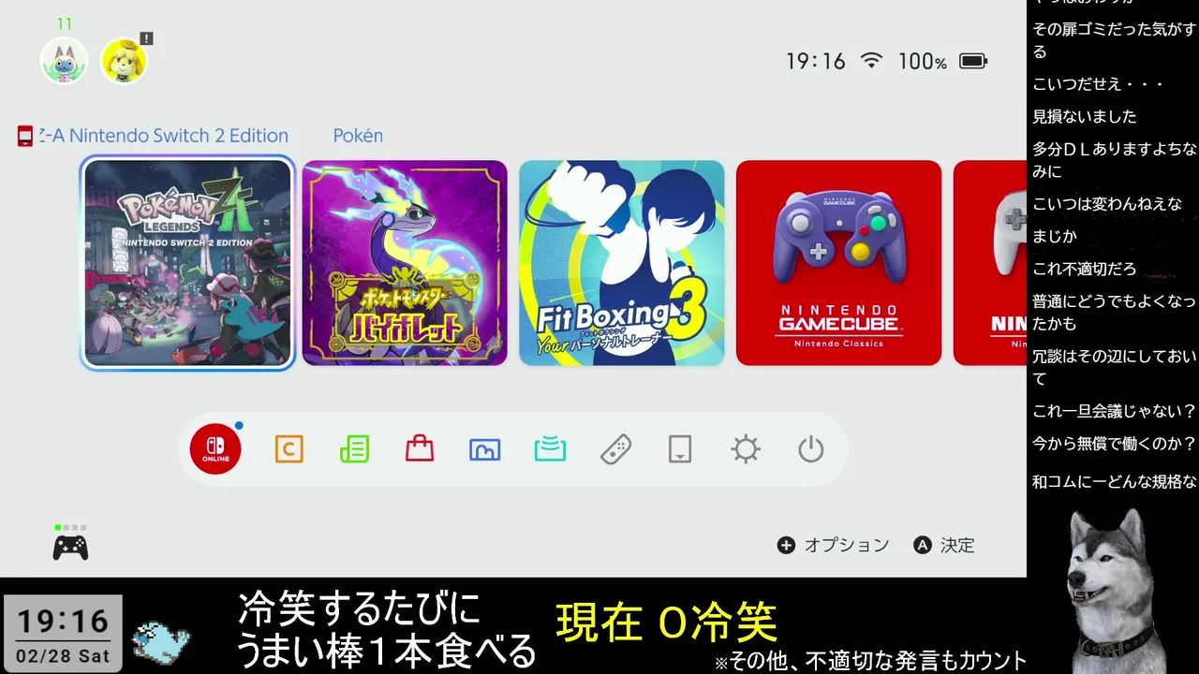Click the chat comment こいつだせえ
1199x674 pixels.
click(x=1098, y=84)
